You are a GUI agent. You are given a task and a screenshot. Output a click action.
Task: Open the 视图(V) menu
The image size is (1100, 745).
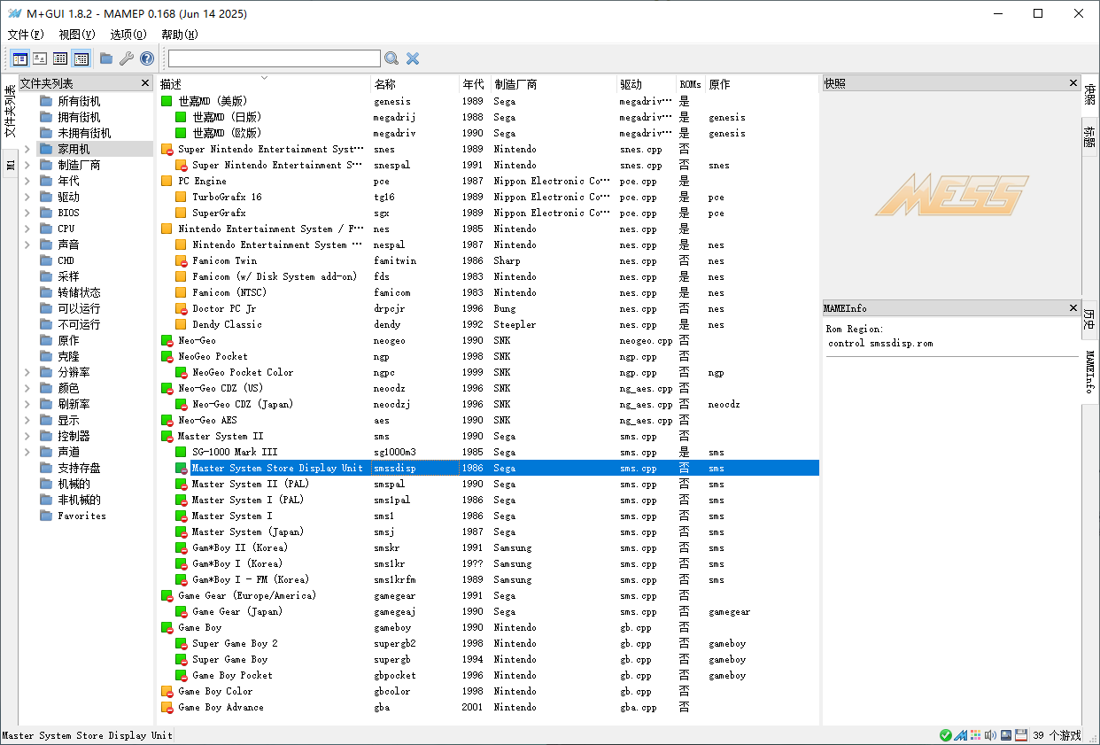tap(77, 35)
